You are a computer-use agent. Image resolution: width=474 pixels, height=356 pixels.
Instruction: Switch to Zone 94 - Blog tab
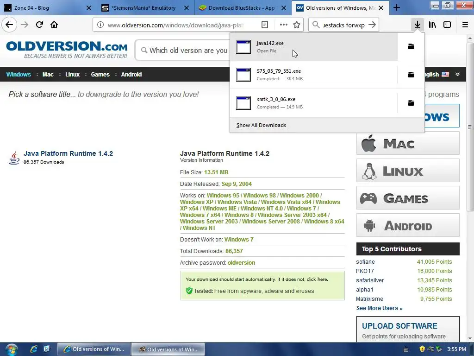click(x=48, y=8)
